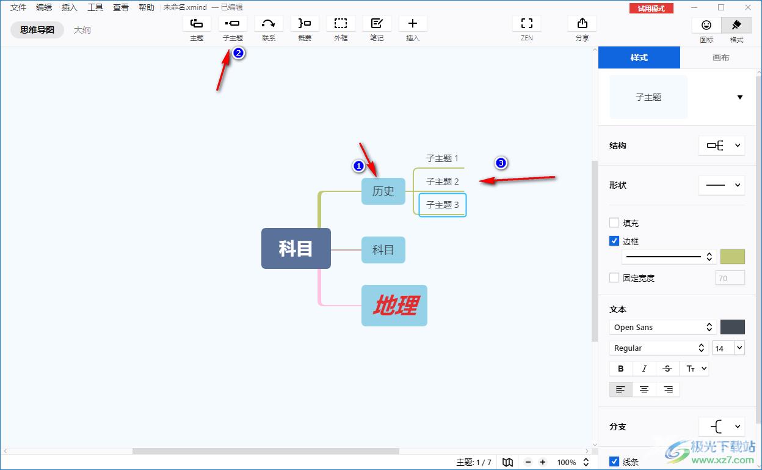The width and height of the screenshot is (762, 470).
Task: Open the Regular font weight dropdown
Action: [x=658, y=348]
